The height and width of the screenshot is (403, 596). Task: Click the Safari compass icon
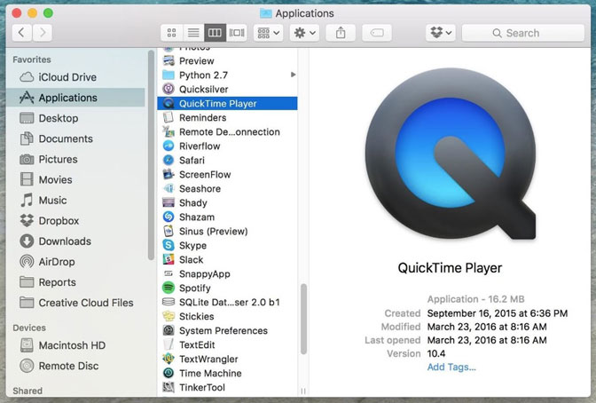[169, 160]
